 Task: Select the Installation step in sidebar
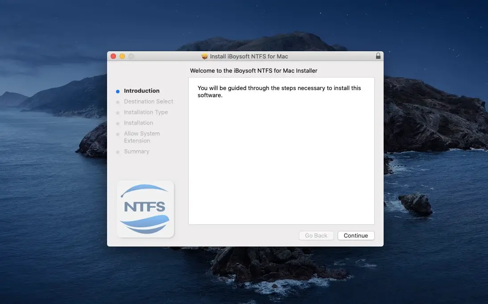[x=138, y=123]
